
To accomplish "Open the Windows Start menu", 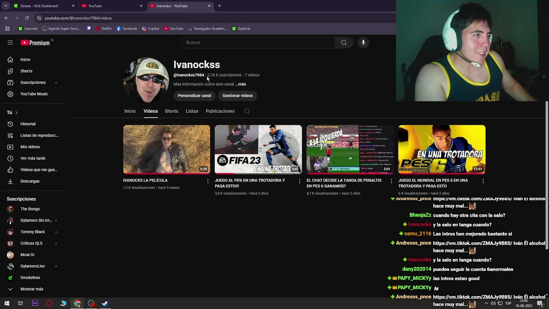I will tap(6, 303).
